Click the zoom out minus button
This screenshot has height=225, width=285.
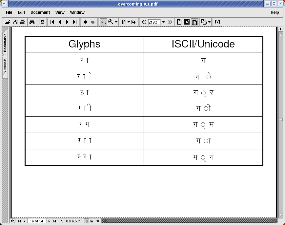click(x=144, y=22)
